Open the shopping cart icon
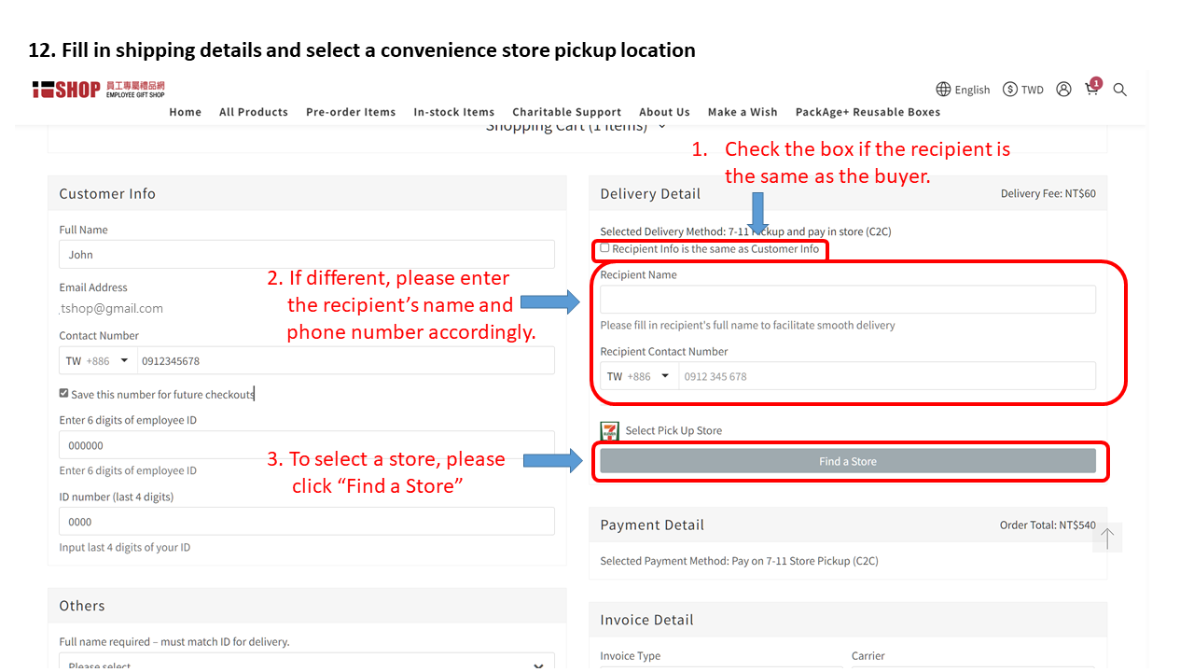This screenshot has width=1194, height=672. click(1091, 90)
